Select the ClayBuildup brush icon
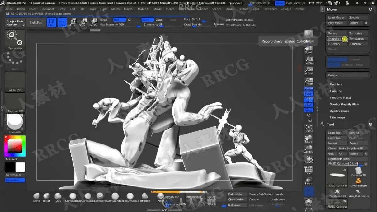The width and height of the screenshot is (377, 212). tap(73, 197)
